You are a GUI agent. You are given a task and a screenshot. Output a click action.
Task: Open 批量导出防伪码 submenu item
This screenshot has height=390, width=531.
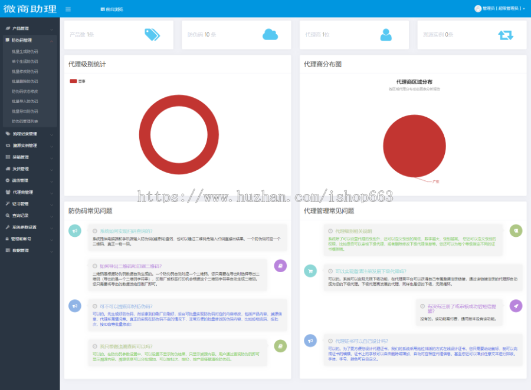pos(25,111)
